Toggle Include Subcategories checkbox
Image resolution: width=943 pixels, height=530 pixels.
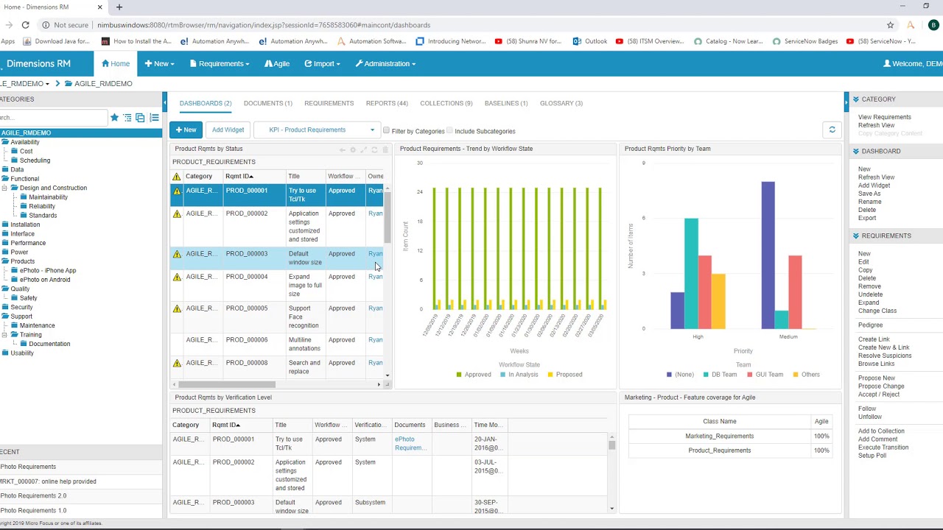coord(449,130)
